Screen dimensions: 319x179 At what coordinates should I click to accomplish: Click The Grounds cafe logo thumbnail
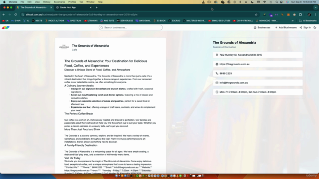64,47
